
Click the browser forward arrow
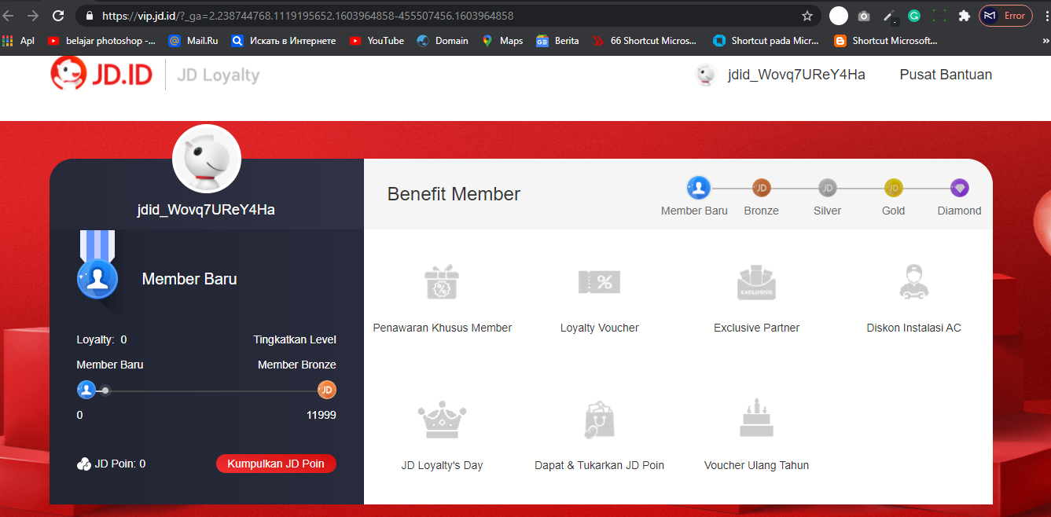33,16
